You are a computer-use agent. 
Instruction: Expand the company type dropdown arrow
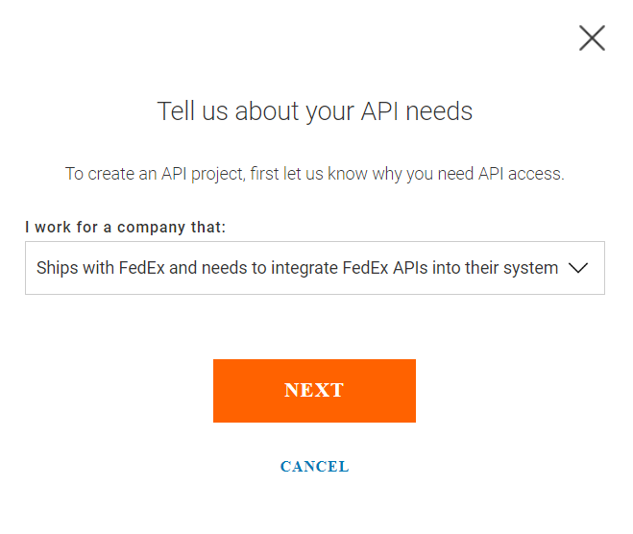pyautogui.click(x=578, y=268)
